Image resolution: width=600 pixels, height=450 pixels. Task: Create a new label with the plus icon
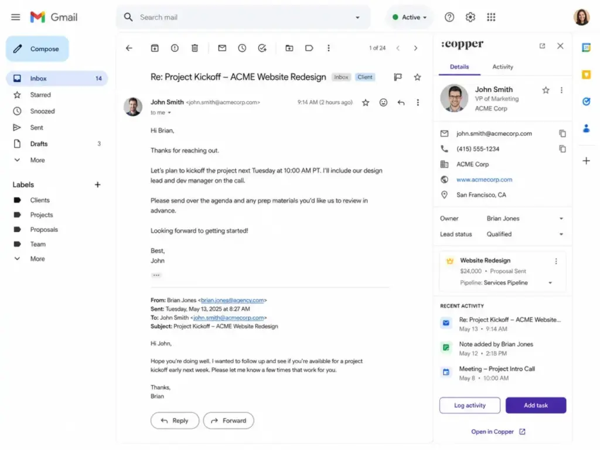coord(98,185)
